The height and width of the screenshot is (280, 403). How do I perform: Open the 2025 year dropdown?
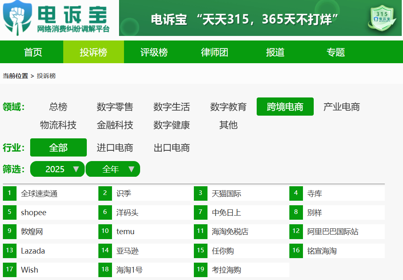pyautogui.click(x=57, y=169)
